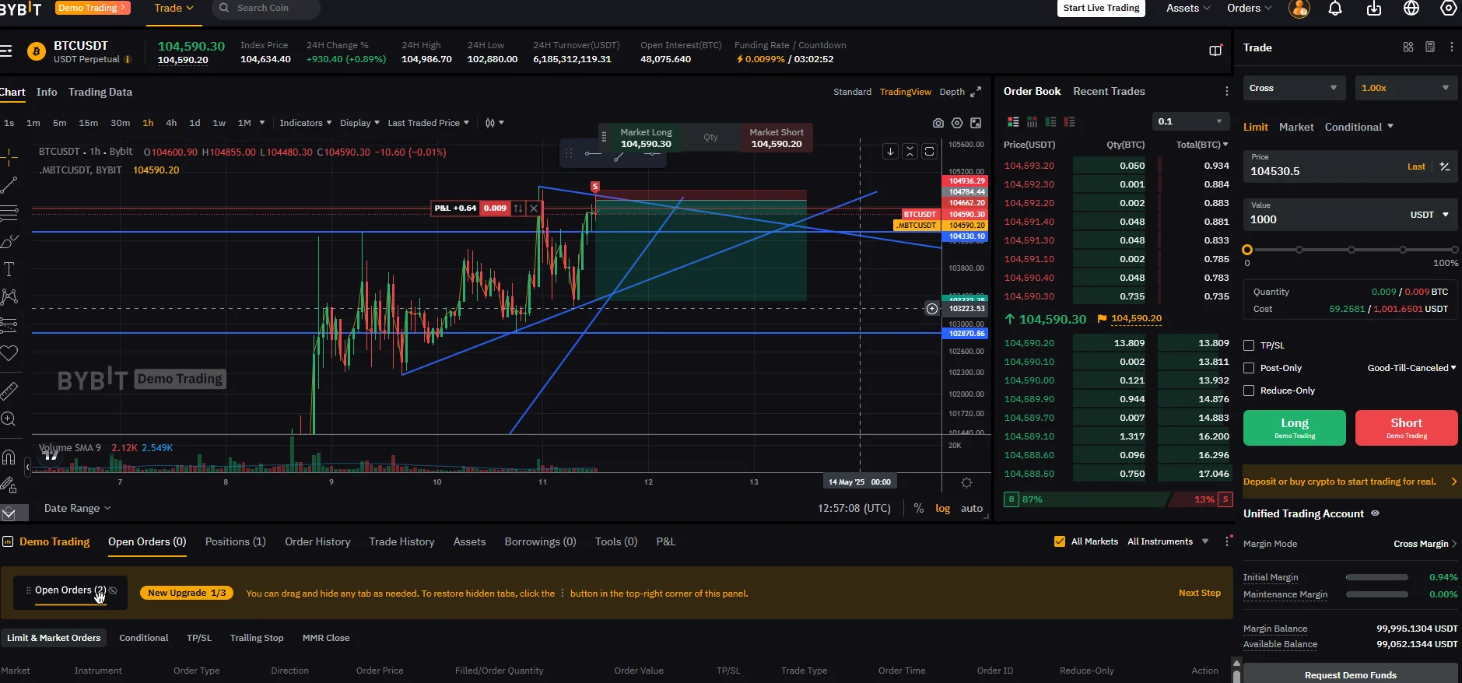Open the Good-Till-Canceled dropdown

(x=1411, y=368)
